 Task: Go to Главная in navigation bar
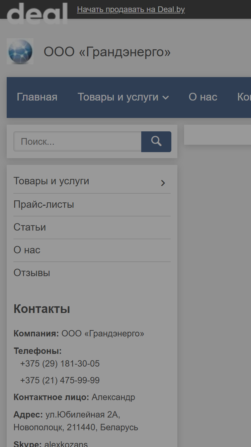[37, 97]
